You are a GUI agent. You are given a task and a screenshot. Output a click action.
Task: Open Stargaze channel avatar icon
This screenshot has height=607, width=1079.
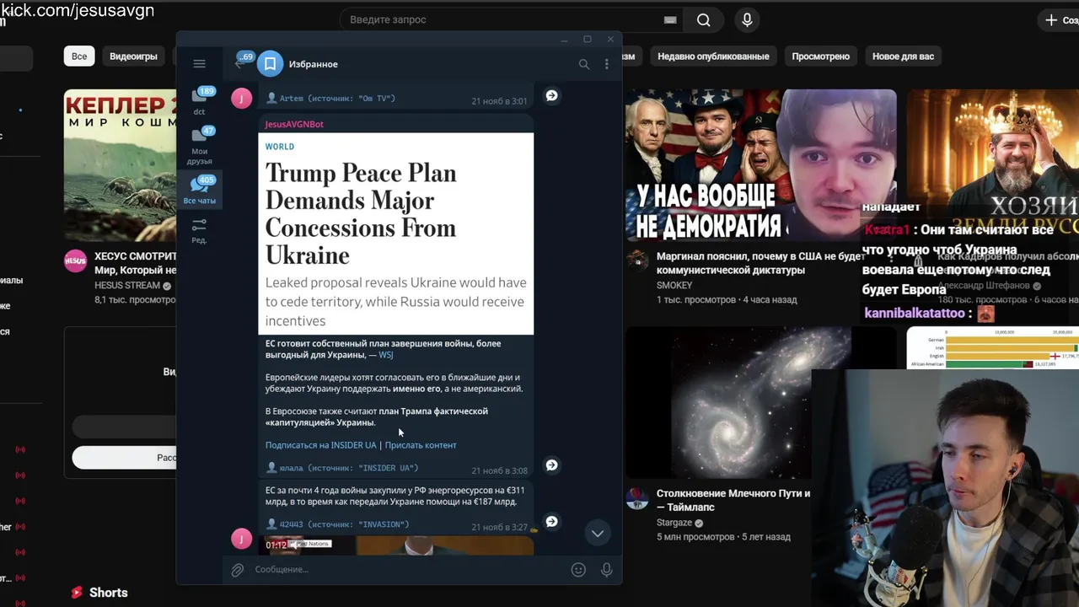(x=637, y=498)
